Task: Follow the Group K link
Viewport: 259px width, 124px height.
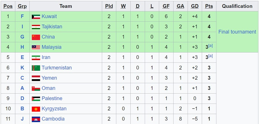Action: click(22, 68)
